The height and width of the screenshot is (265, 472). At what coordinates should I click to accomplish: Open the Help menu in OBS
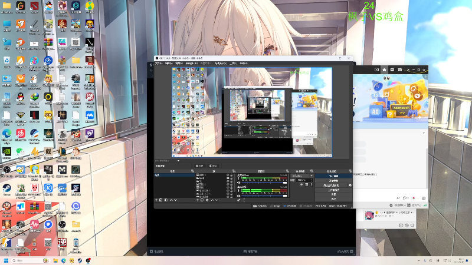pyautogui.click(x=244, y=64)
